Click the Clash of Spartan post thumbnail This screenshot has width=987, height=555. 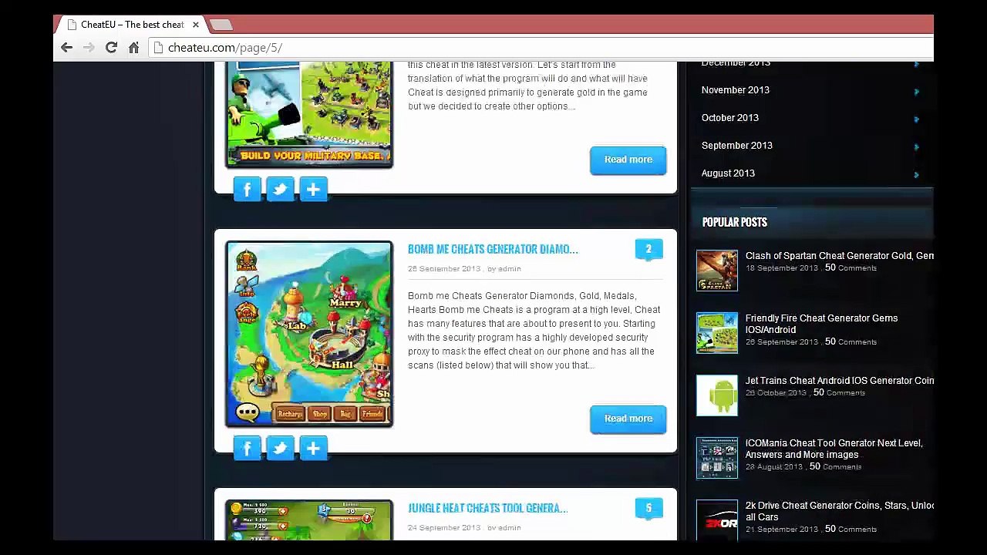(717, 271)
